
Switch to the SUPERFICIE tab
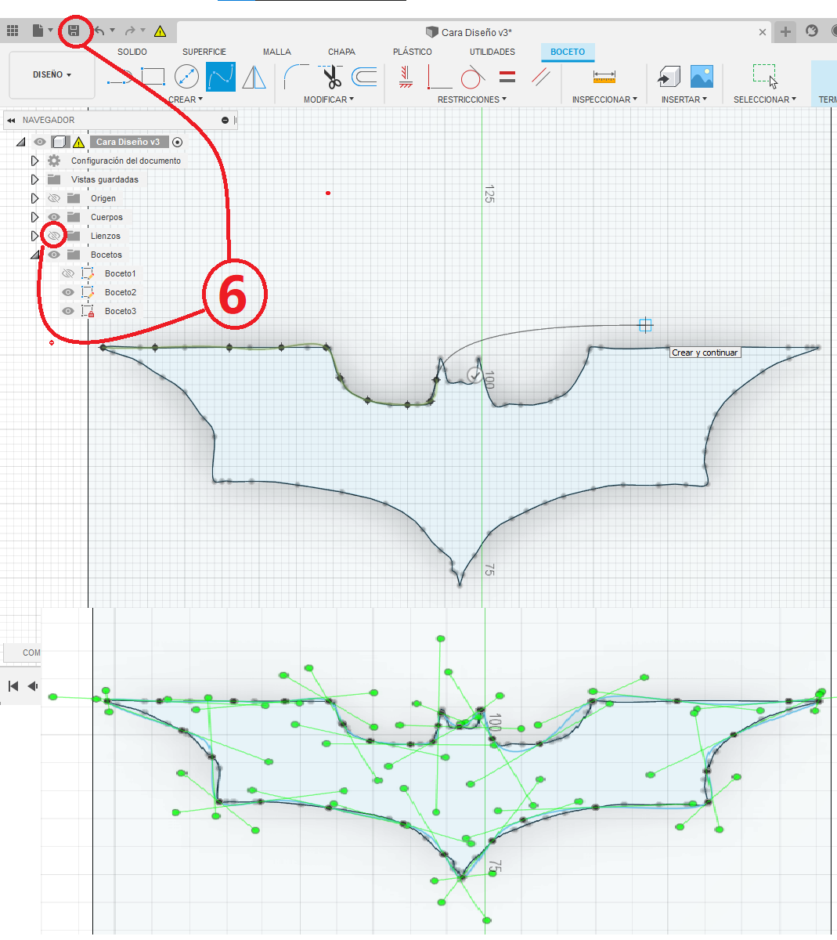click(204, 52)
